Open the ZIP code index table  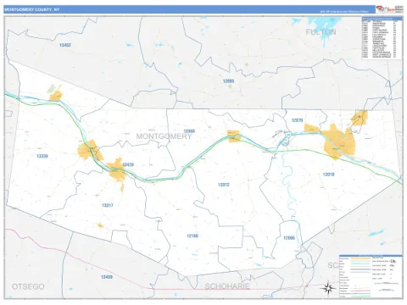coord(382,38)
